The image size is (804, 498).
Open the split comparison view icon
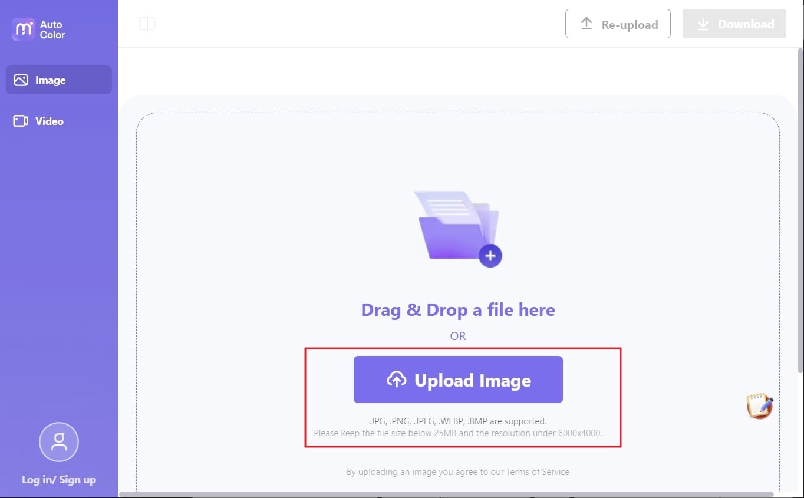(x=146, y=23)
